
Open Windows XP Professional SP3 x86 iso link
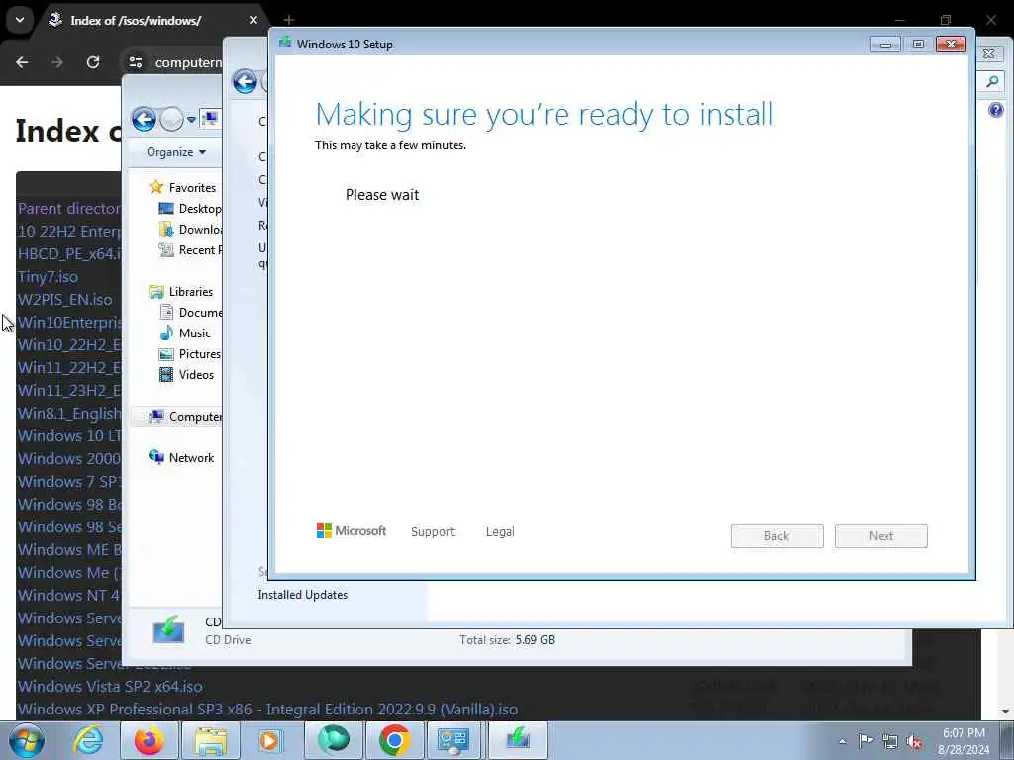coord(267,709)
